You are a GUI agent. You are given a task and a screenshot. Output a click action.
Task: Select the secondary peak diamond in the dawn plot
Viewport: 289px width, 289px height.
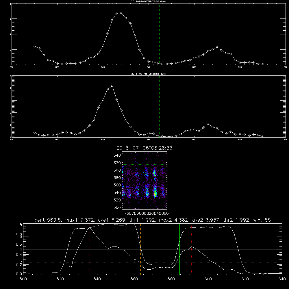click(217, 47)
